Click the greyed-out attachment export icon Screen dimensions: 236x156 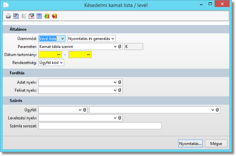[24, 16]
